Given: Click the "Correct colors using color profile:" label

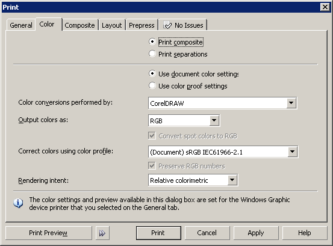Looking at the screenshot, I should pyautogui.click(x=66, y=151).
